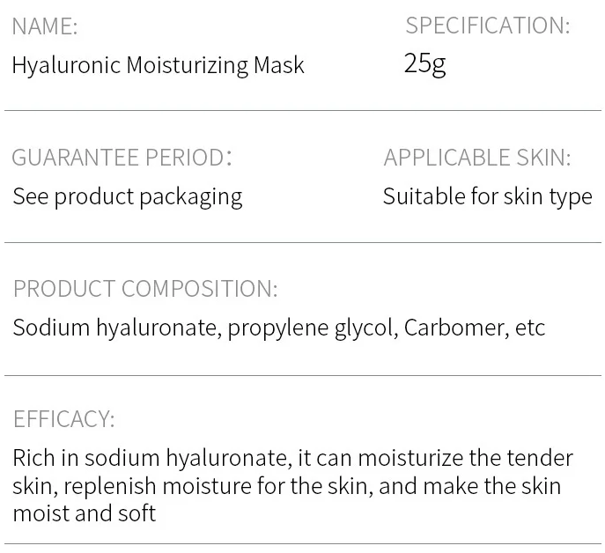605x553 pixels.
Task: Click the divider line below the product name
Action: (x=302, y=111)
